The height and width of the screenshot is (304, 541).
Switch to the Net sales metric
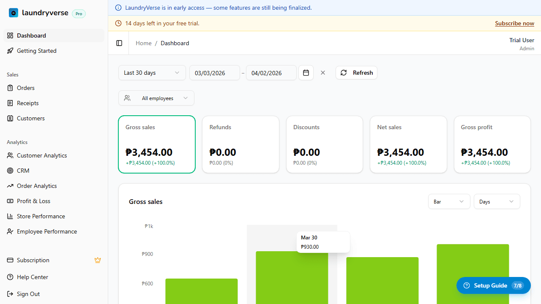click(408, 144)
